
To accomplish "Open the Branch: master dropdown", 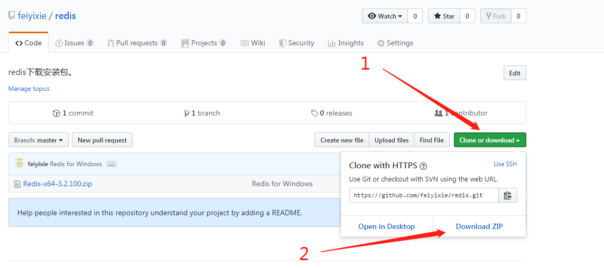I will [x=39, y=140].
